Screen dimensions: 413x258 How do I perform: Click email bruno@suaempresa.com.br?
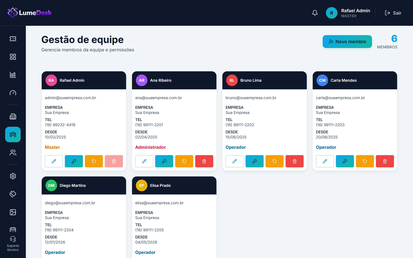[251, 98]
